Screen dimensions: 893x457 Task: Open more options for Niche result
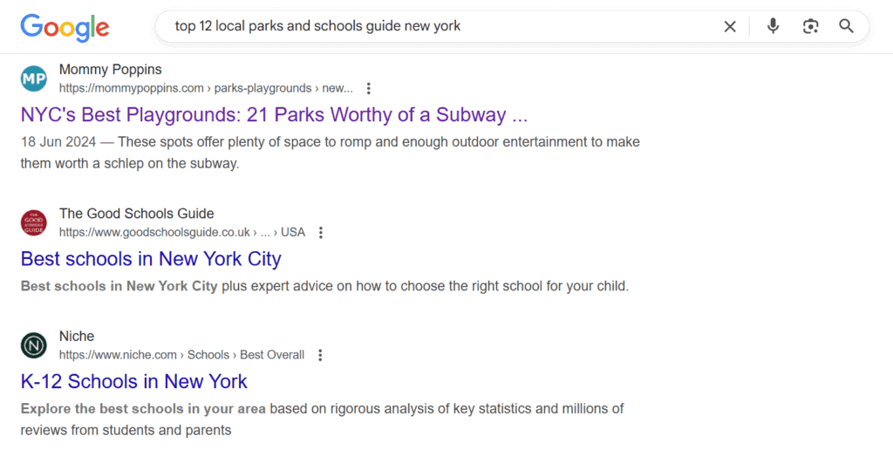[x=320, y=355]
